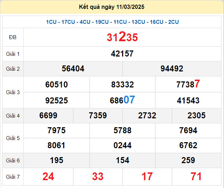The height and width of the screenshot is (188, 224).
Task: Select third prize number 77387
Action: coord(188,84)
